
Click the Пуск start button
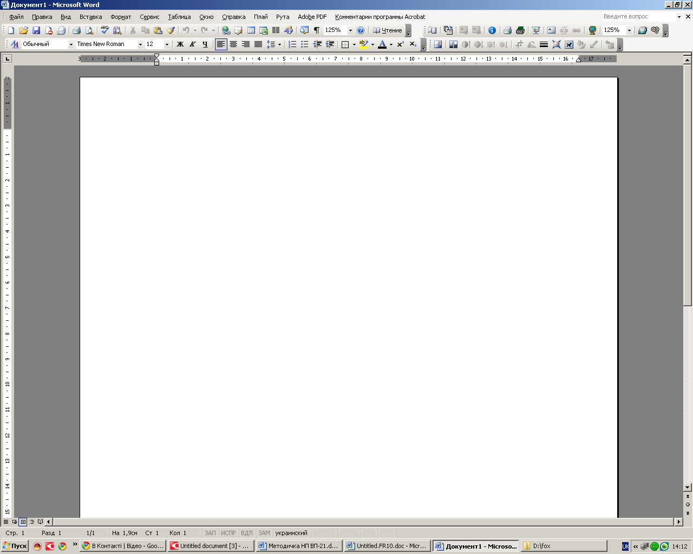click(15, 546)
